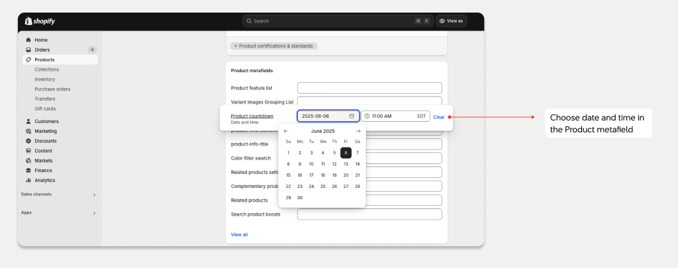Screen dimensions: 678x268
Task: Select the Customers icon in sidebar
Action: point(28,121)
